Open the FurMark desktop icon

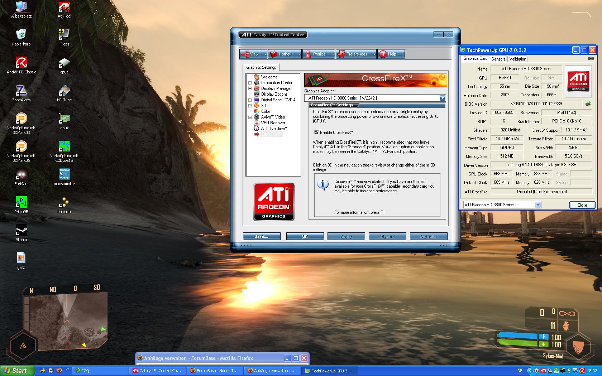click(x=21, y=177)
